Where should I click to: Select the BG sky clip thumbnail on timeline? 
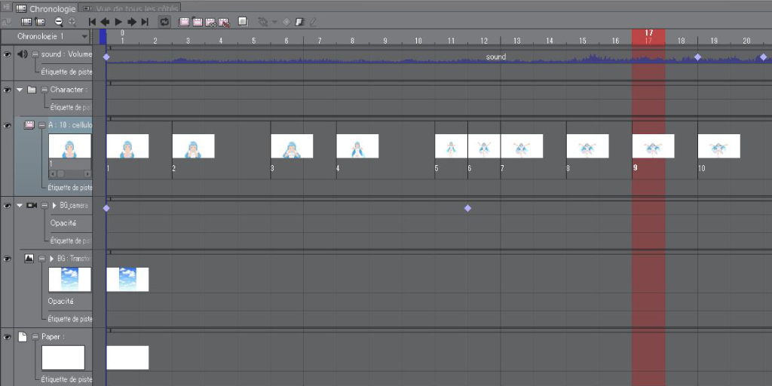point(127,279)
